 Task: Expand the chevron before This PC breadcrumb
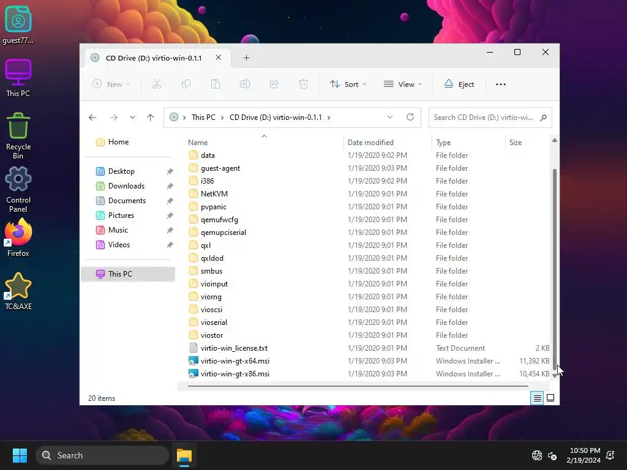(x=184, y=117)
